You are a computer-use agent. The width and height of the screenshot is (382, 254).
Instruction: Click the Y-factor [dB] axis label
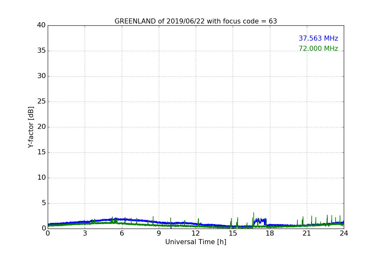click(31, 127)
